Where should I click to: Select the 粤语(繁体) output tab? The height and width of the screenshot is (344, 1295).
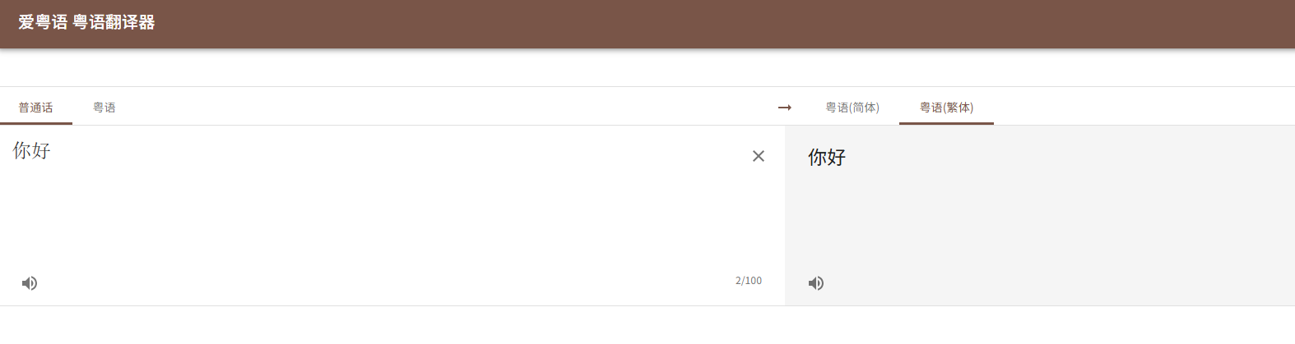click(x=946, y=108)
